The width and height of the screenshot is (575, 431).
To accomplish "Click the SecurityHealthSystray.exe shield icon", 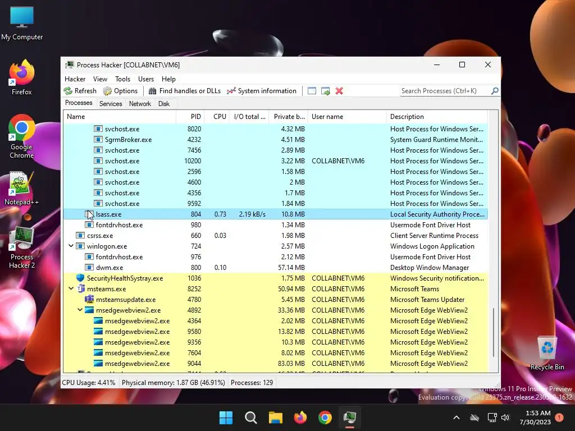I will 80,278.
